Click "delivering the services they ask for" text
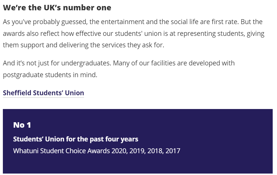 pos(112,45)
